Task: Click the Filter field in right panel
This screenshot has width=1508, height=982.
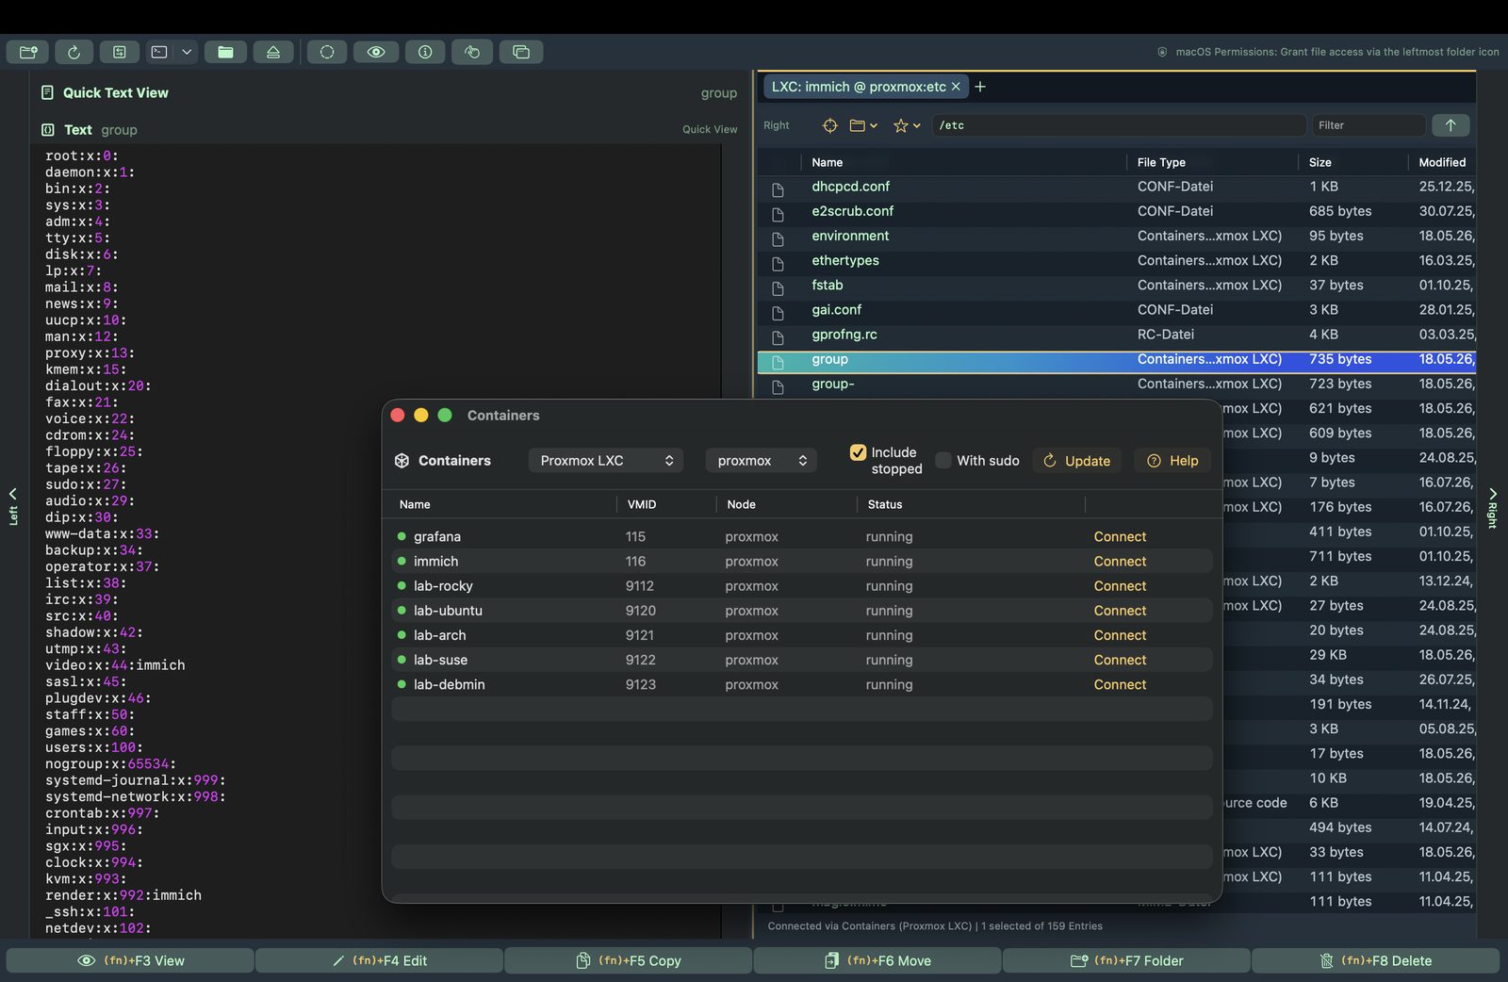Action: point(1368,125)
